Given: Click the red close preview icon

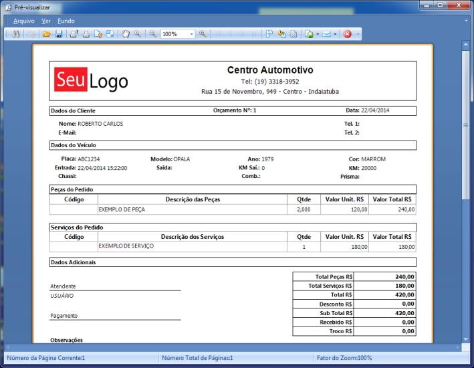Looking at the screenshot, I should click(348, 33).
